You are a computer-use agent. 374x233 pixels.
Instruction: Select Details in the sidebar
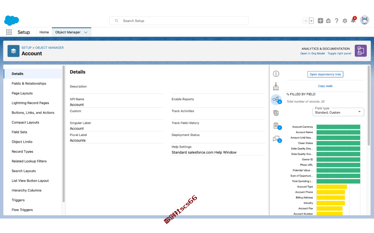click(x=33, y=74)
